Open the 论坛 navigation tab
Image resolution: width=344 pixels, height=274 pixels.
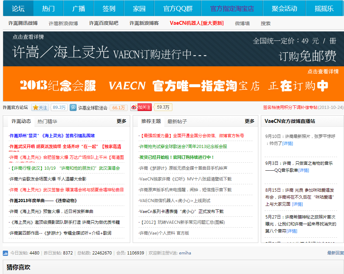tap(18, 8)
